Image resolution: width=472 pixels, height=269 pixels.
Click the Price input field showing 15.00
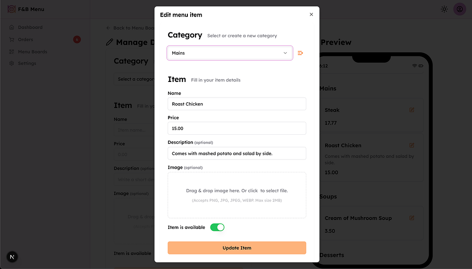(x=236, y=128)
